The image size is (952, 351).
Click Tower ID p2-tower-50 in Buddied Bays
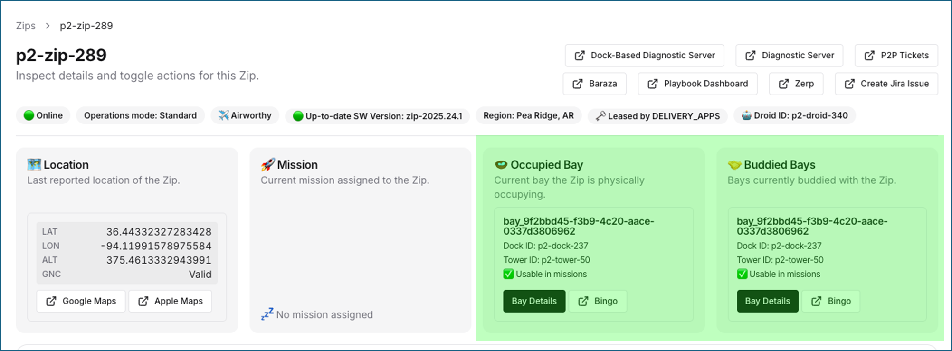780,260
